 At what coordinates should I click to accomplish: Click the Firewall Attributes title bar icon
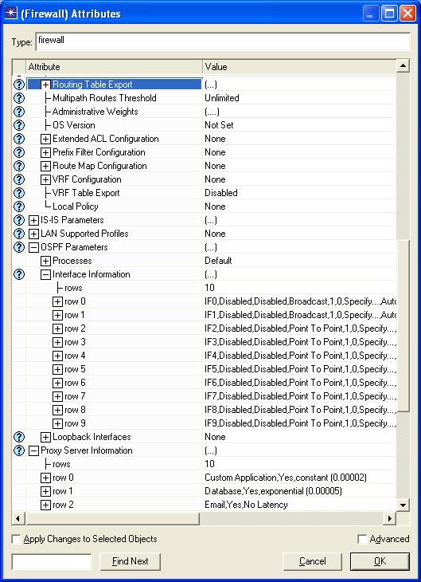(x=11, y=14)
